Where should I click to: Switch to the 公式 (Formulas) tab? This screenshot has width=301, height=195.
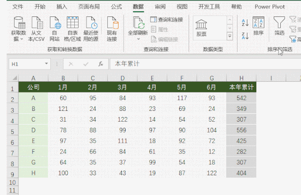click(x=116, y=7)
